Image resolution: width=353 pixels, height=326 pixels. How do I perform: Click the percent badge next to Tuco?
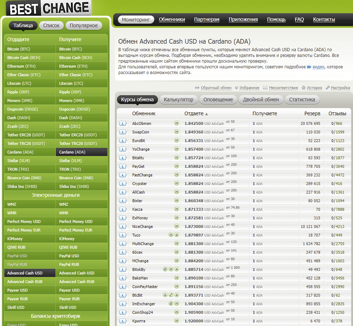coord(176,235)
